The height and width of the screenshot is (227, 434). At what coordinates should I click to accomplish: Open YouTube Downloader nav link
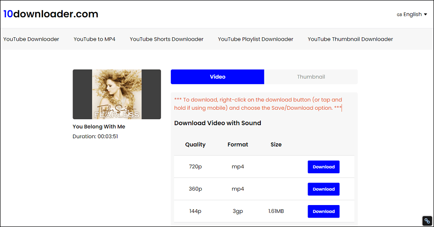coord(31,39)
